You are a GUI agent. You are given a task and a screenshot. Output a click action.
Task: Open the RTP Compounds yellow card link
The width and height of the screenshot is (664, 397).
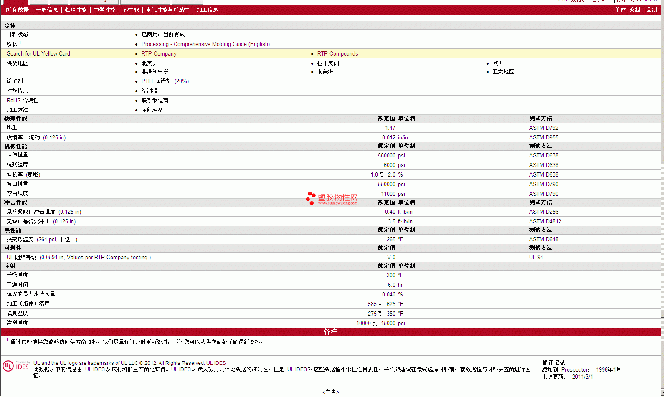coord(338,54)
